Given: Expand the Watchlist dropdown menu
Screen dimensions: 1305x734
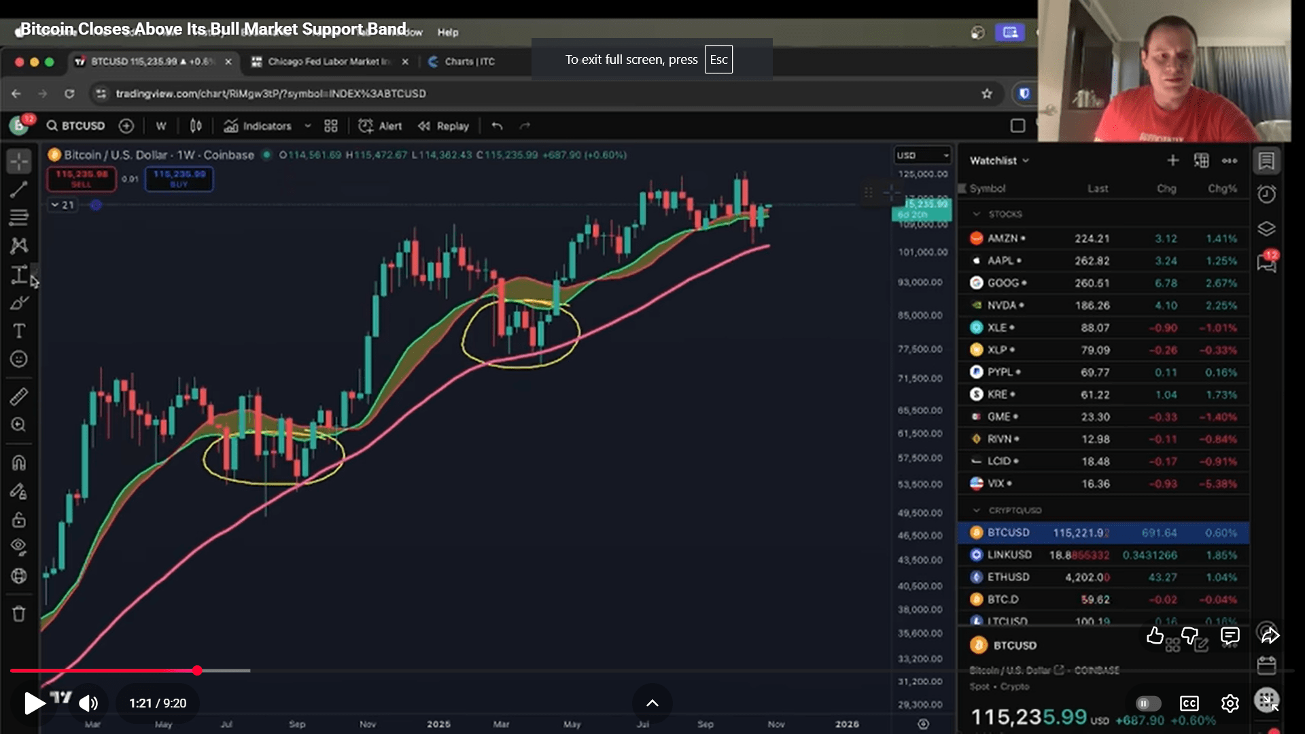Looking at the screenshot, I should coord(999,160).
